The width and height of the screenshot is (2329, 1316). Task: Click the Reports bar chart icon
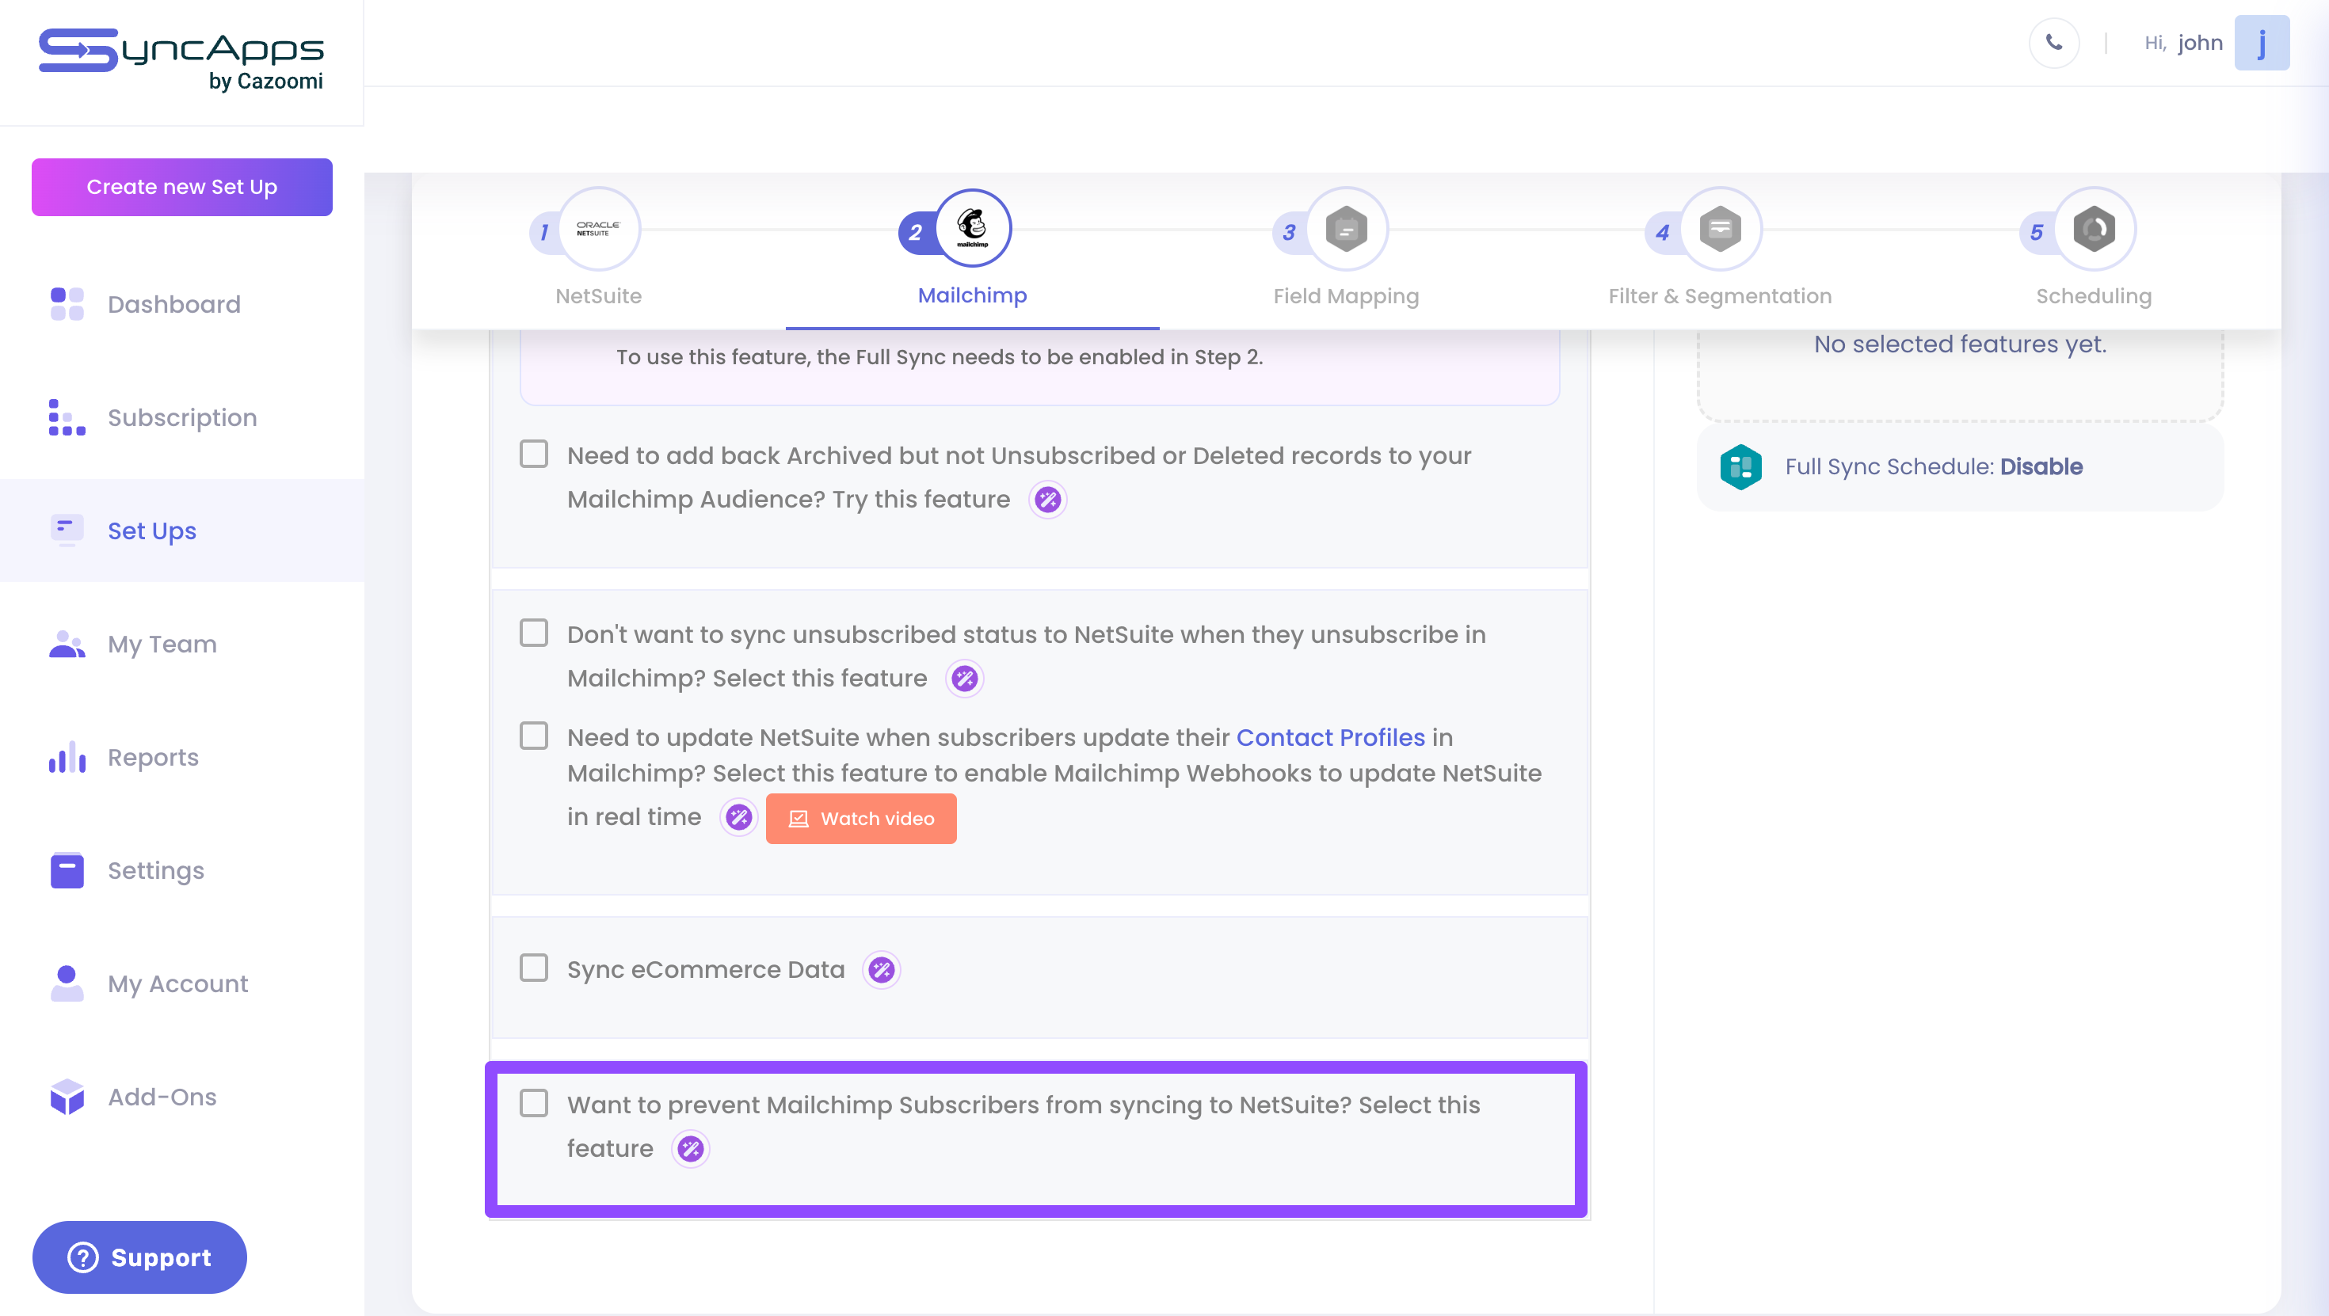(67, 756)
